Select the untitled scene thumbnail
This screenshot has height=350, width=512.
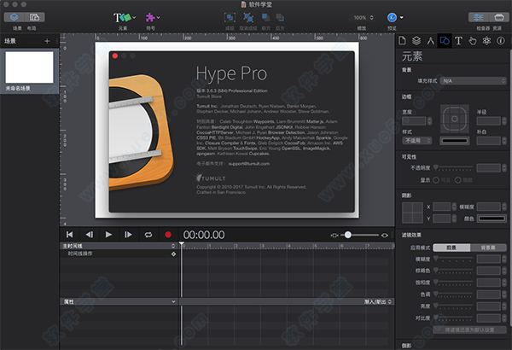29,67
